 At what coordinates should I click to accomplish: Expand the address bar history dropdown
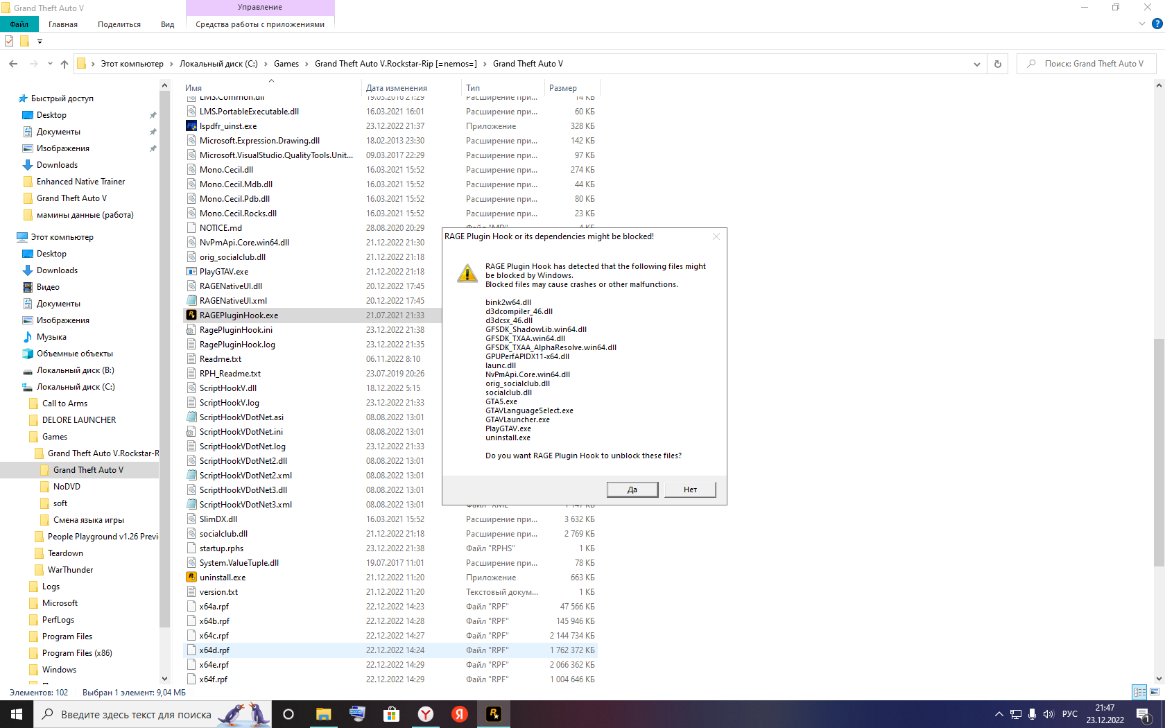(977, 64)
